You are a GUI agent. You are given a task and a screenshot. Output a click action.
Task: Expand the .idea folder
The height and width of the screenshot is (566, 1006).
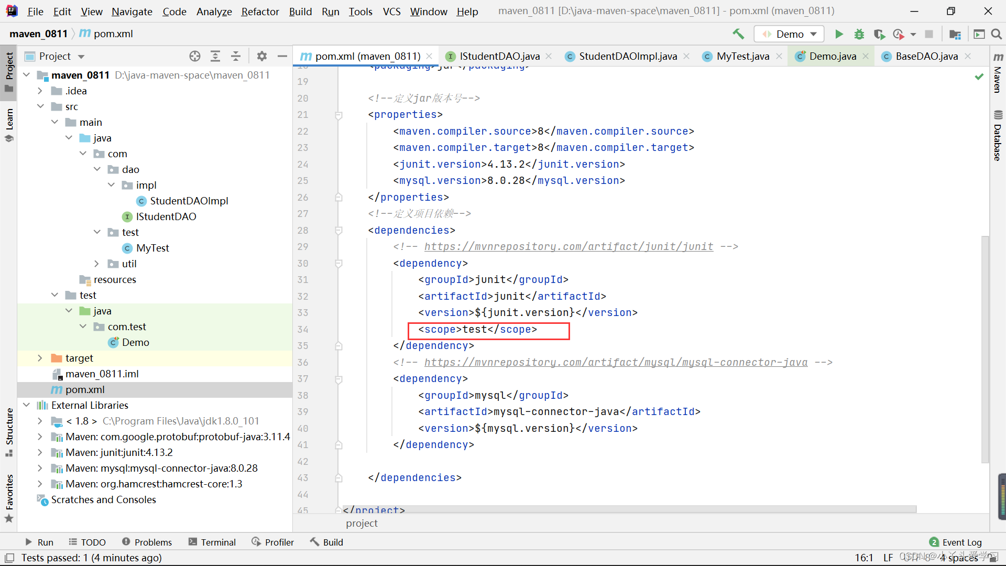[40, 91]
